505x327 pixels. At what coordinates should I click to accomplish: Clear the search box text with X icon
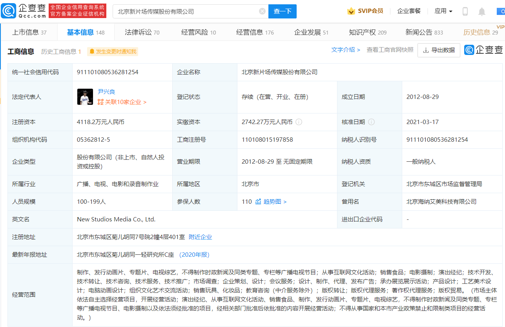(x=262, y=11)
